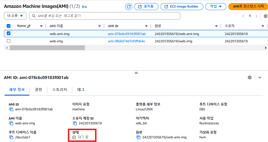The width and height of the screenshot is (268, 142).
Task: Sort by AMI ID column arrow
Action: point(146,26)
